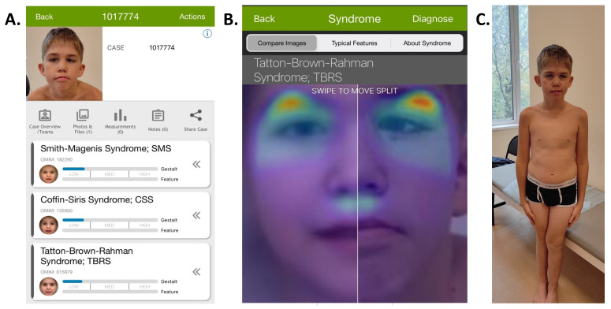Open the Notes clipboard icon
Screen dimensions: 611x309
pyautogui.click(x=158, y=116)
